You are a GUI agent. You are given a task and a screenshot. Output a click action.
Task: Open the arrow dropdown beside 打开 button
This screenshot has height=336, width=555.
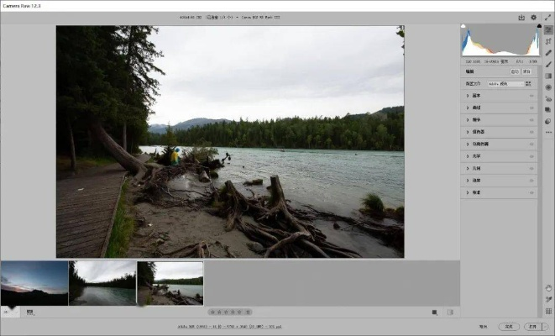click(x=545, y=327)
